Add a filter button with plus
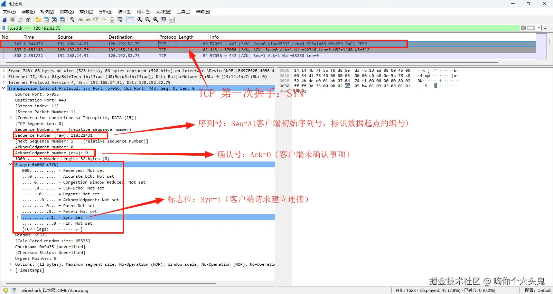The height and width of the screenshot is (294, 553). (x=545, y=28)
